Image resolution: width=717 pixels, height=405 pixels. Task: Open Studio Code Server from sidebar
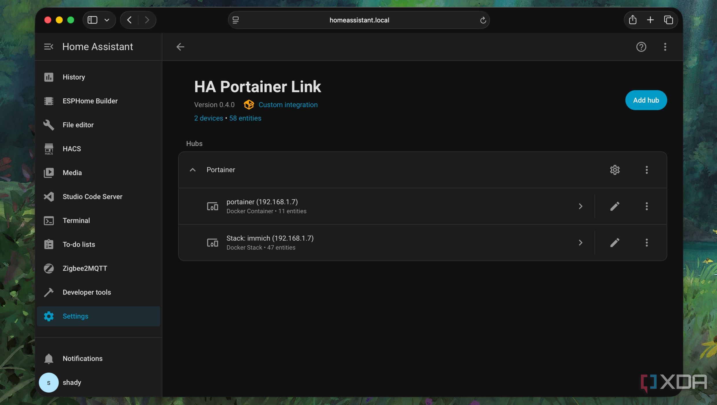(x=92, y=196)
